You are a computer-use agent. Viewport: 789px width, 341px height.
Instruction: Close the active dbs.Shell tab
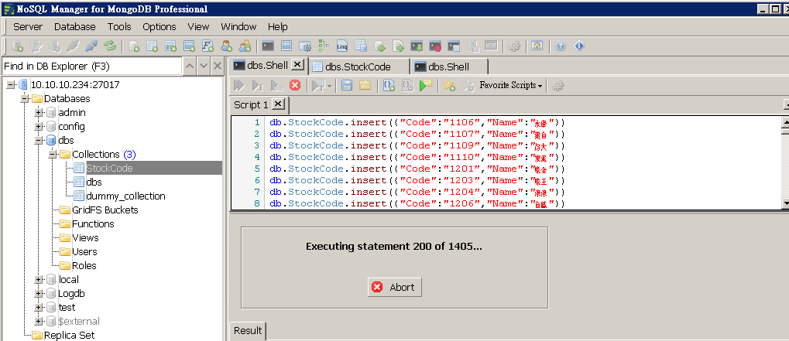[x=298, y=64]
